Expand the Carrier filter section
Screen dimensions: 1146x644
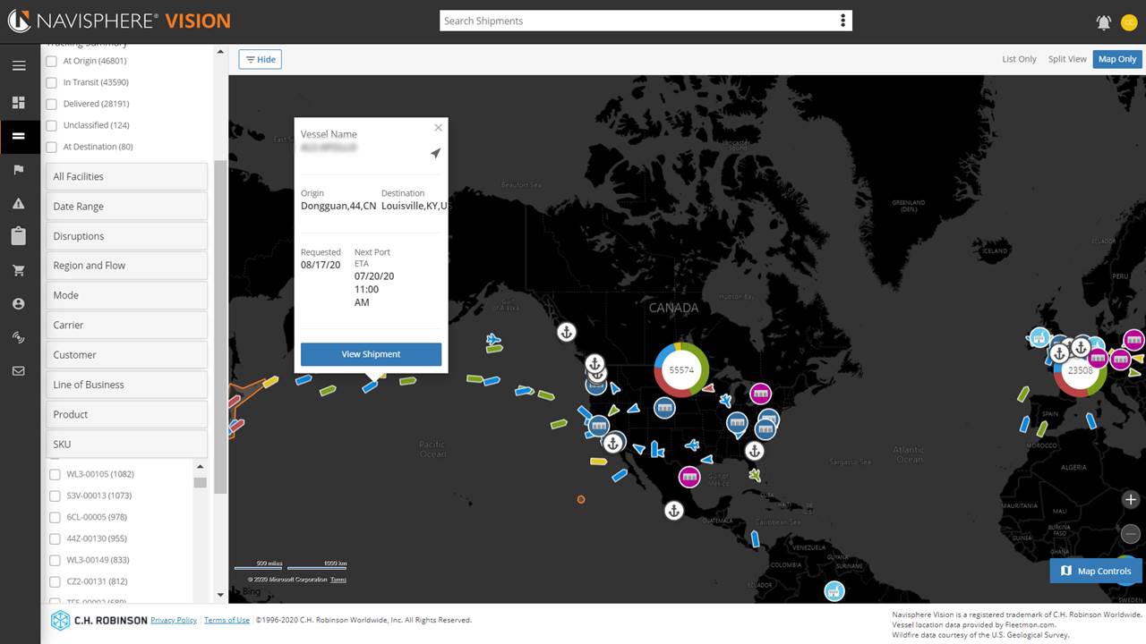click(x=126, y=326)
